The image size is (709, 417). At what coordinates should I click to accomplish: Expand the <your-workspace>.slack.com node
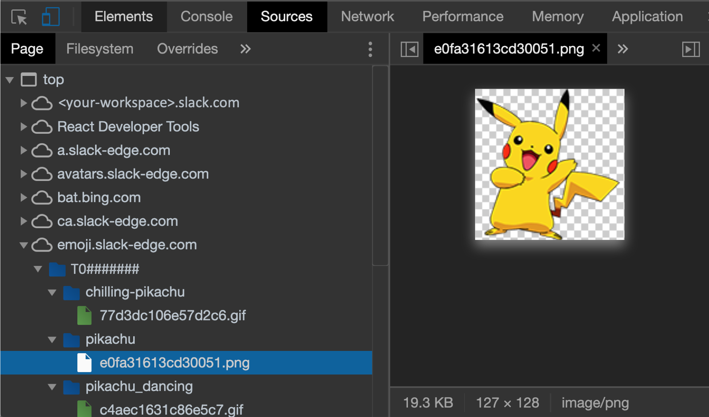tap(23, 103)
